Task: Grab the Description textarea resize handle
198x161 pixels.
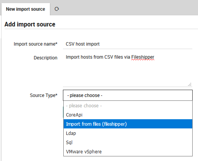Action: 190,84
